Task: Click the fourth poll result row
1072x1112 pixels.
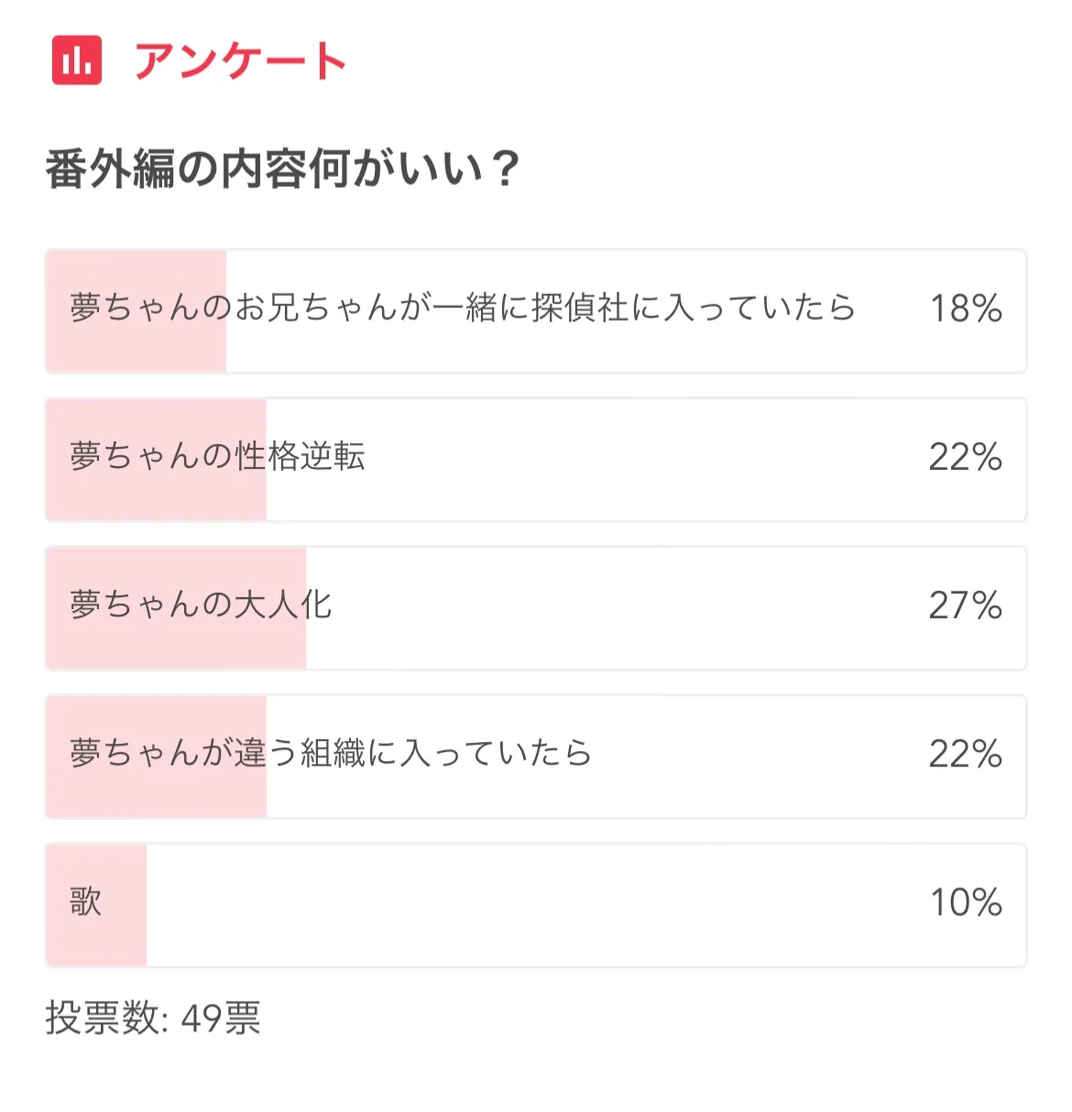Action: (x=535, y=757)
